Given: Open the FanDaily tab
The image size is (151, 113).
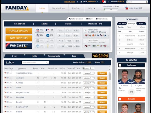Looking at the screenshot, I should [76, 8].
